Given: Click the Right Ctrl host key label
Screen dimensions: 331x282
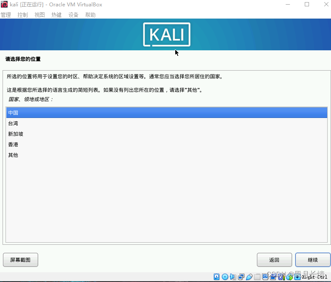Looking at the screenshot, I should 314,277.
